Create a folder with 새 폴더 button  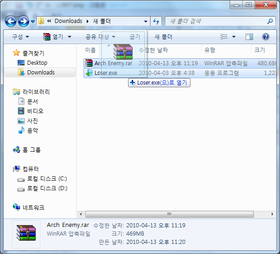[163, 37]
